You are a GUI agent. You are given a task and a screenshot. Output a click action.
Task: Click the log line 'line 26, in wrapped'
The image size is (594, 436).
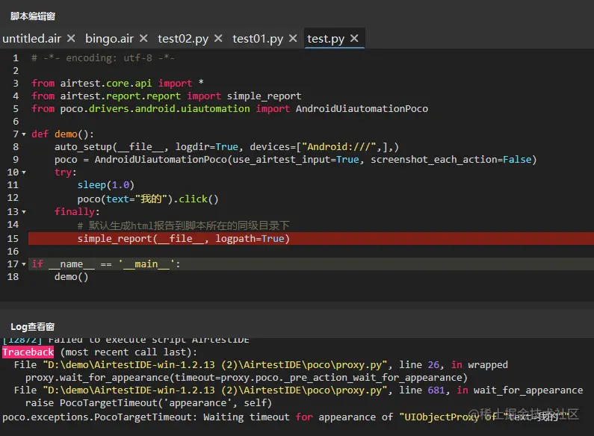(x=261, y=365)
